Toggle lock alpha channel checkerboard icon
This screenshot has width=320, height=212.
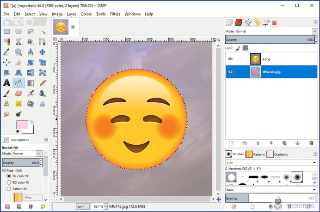pyautogui.click(x=245, y=48)
